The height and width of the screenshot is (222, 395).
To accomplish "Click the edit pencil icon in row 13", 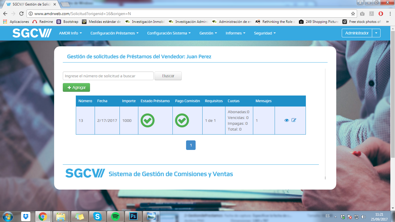I will point(294,120).
